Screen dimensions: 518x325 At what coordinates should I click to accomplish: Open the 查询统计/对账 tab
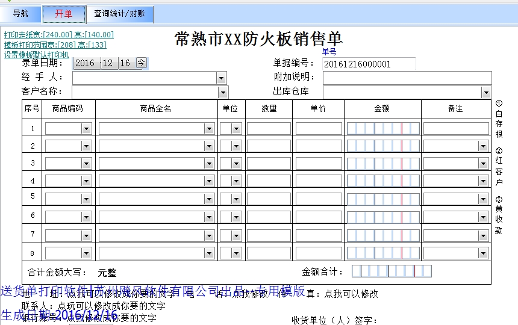120,14
